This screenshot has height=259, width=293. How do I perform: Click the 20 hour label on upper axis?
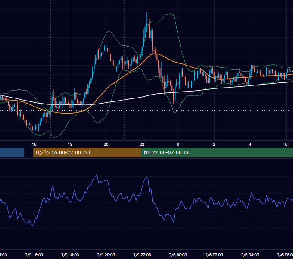106,145
